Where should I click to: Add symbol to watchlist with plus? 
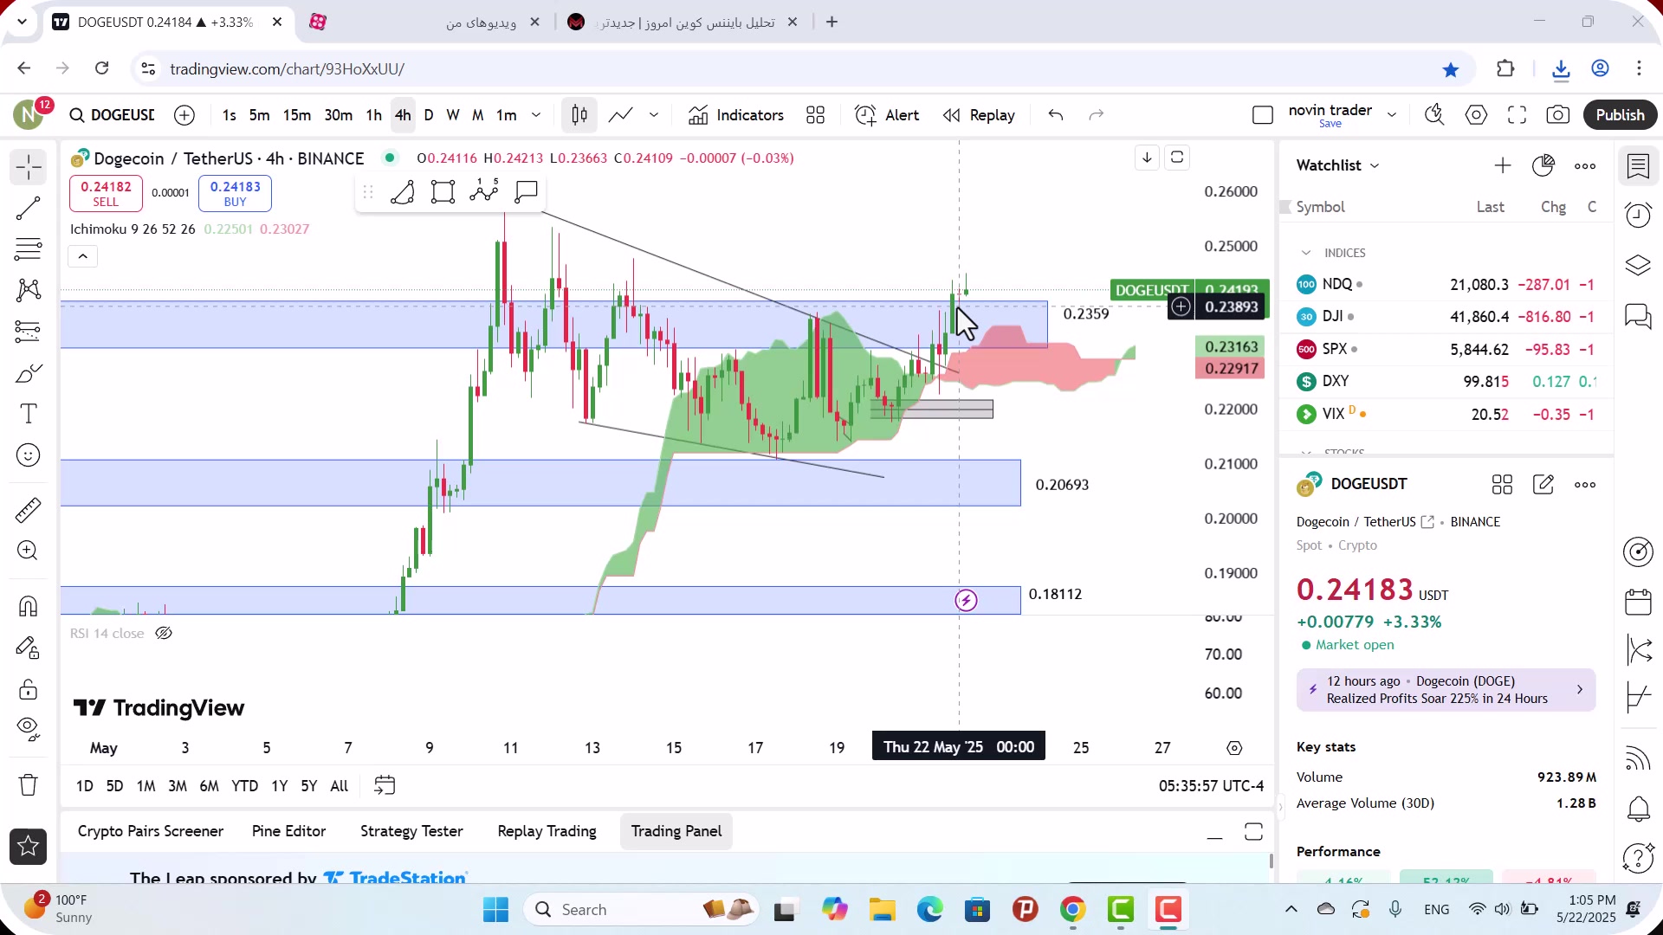tap(1503, 165)
